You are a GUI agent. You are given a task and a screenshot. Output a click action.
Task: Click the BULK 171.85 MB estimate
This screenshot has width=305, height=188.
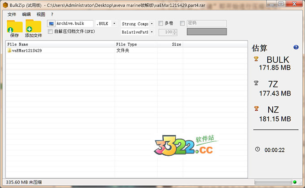274,64
